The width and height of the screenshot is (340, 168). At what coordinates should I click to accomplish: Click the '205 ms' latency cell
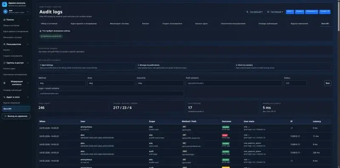point(316,153)
